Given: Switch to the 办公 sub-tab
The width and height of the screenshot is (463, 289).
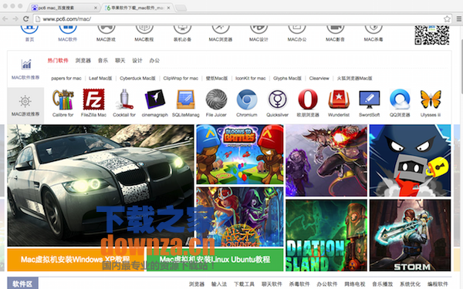Looking at the screenshot, I should pos(154,60).
